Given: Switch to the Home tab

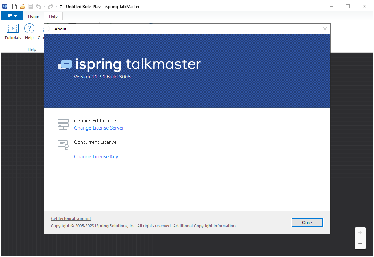Looking at the screenshot, I should (x=33, y=16).
